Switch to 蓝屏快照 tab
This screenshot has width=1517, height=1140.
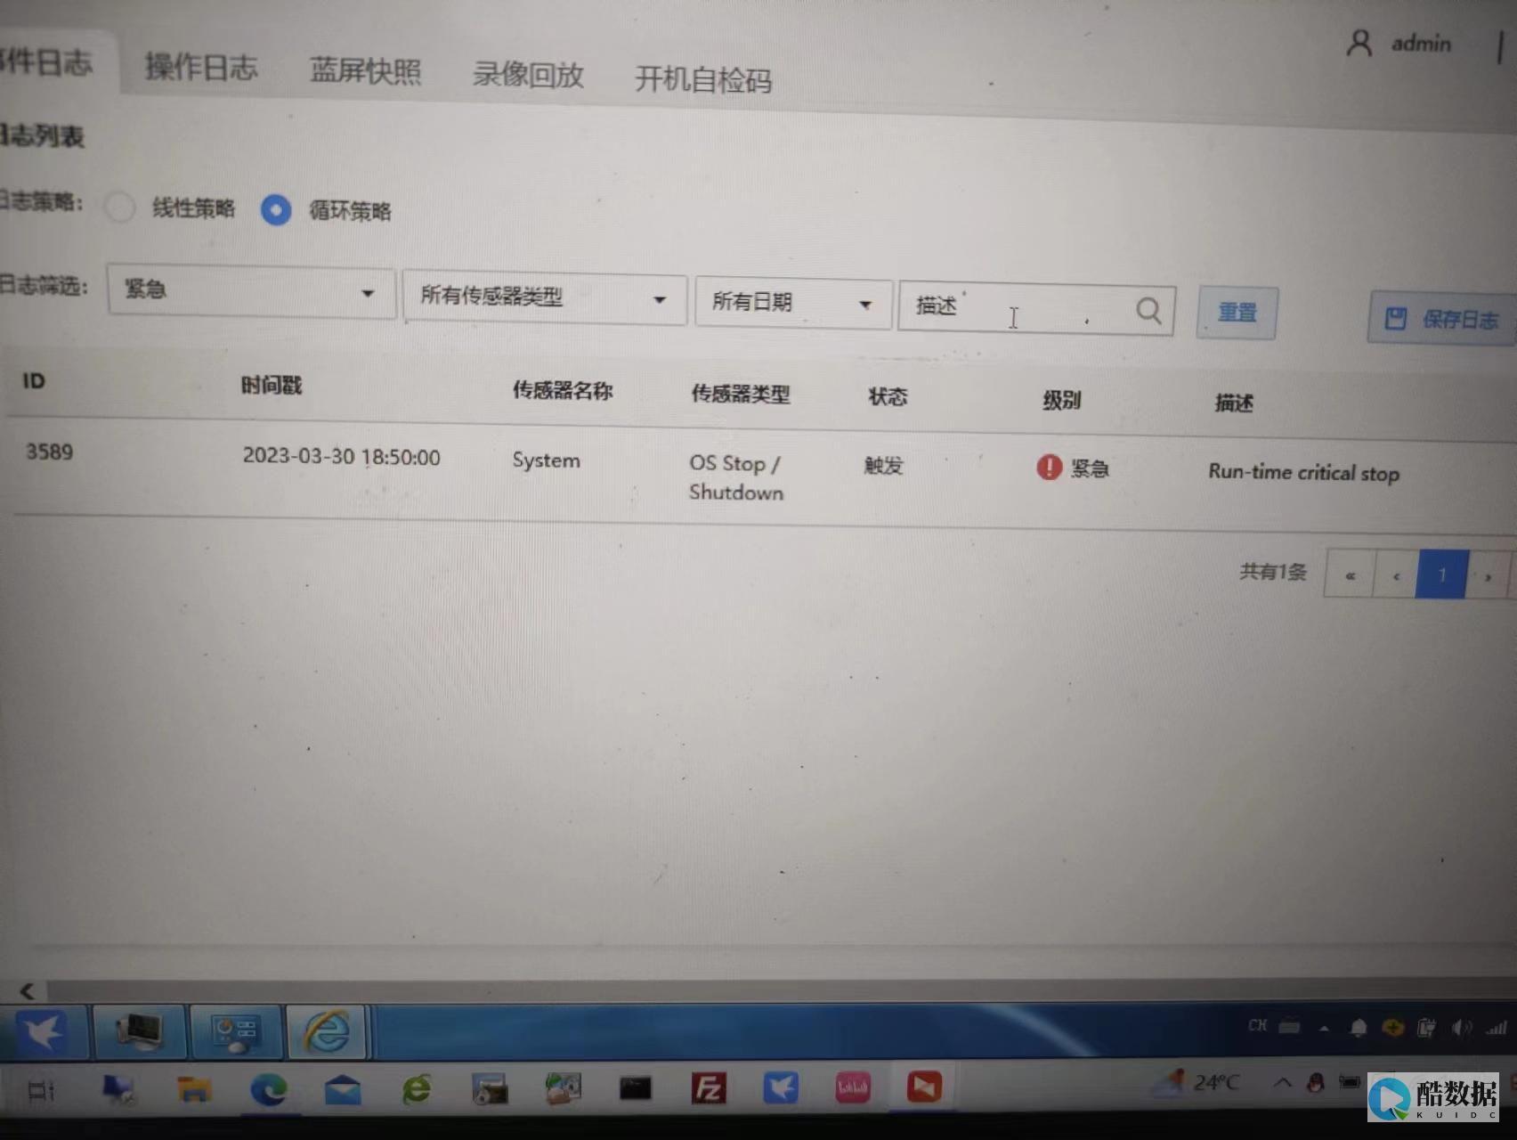click(x=365, y=70)
